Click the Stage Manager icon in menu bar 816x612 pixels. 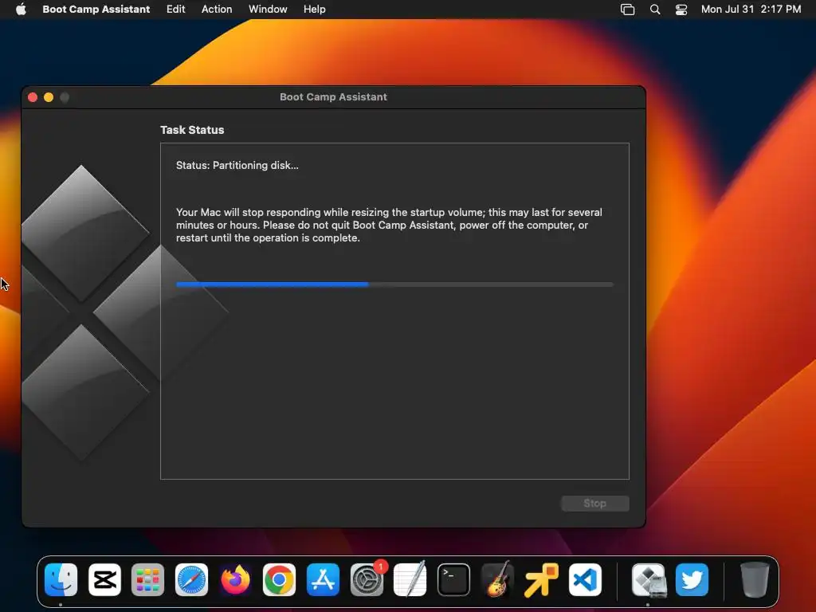pyautogui.click(x=628, y=10)
